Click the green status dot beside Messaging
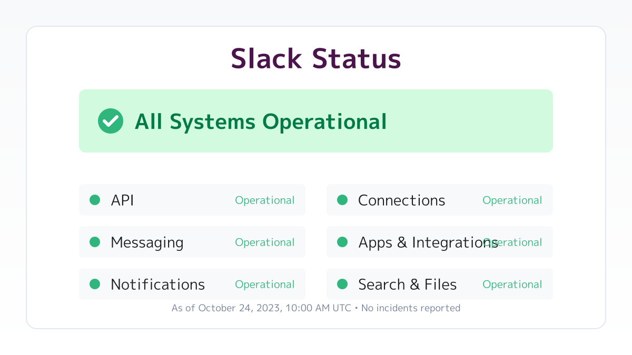 click(x=95, y=242)
